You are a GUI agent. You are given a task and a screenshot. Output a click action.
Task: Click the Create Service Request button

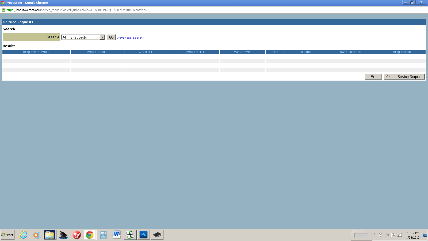point(404,77)
